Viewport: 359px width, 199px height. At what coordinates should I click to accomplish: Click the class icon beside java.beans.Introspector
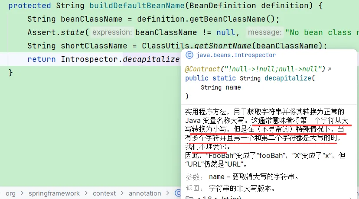pos(189,55)
